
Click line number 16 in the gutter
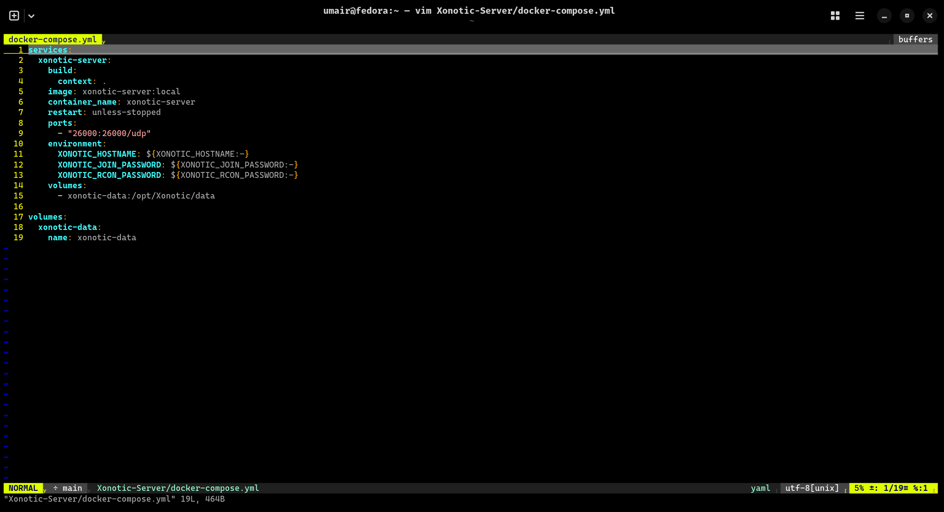coord(18,206)
